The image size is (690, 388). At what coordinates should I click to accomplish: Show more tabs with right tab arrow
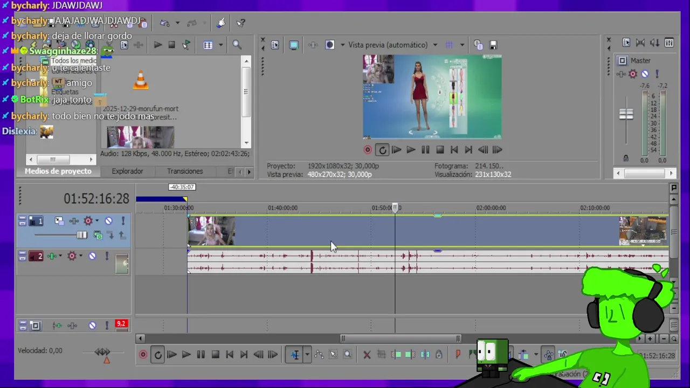click(249, 172)
